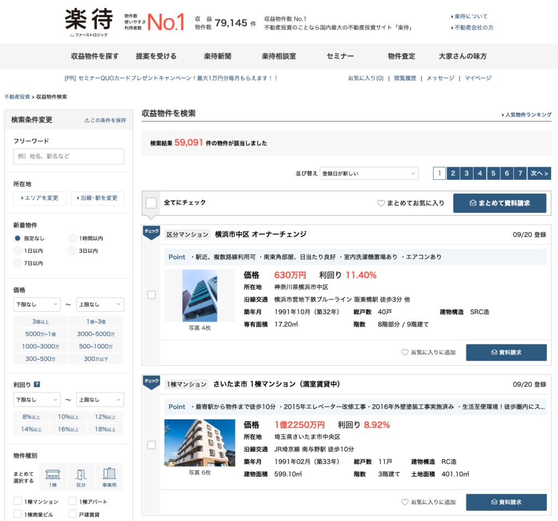Open 不動産会社の方 link
Screen dimensions: 558x521
[x=472, y=27]
